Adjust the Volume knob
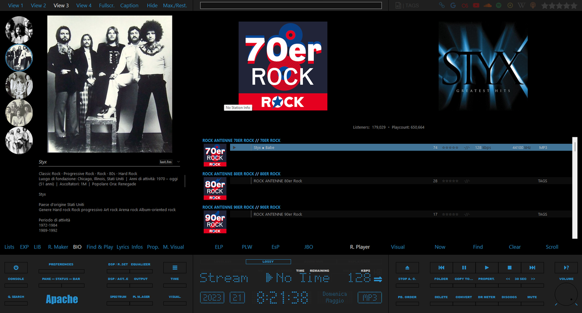The image size is (582, 313). pos(566,294)
